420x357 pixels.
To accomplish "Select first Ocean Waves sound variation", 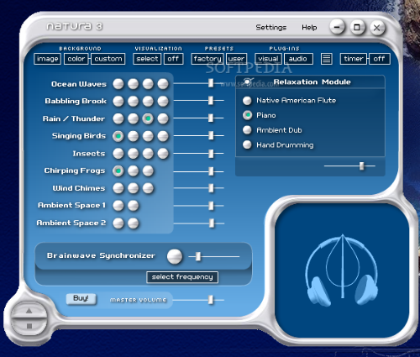I will tap(118, 84).
